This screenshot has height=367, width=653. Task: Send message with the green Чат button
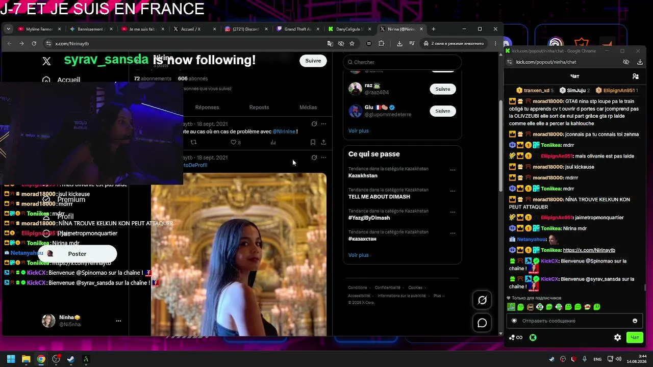[635, 337]
